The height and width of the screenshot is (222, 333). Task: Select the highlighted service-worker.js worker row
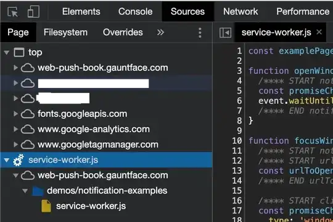(x=106, y=160)
